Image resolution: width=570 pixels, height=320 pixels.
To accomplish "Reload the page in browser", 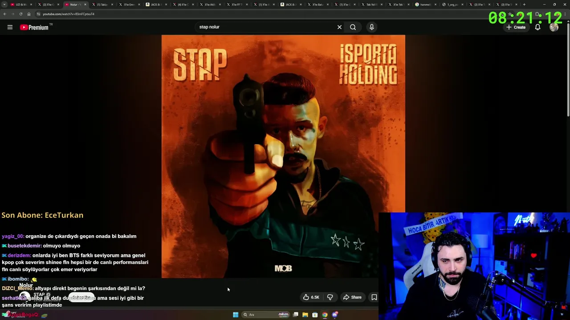I will point(20,14).
